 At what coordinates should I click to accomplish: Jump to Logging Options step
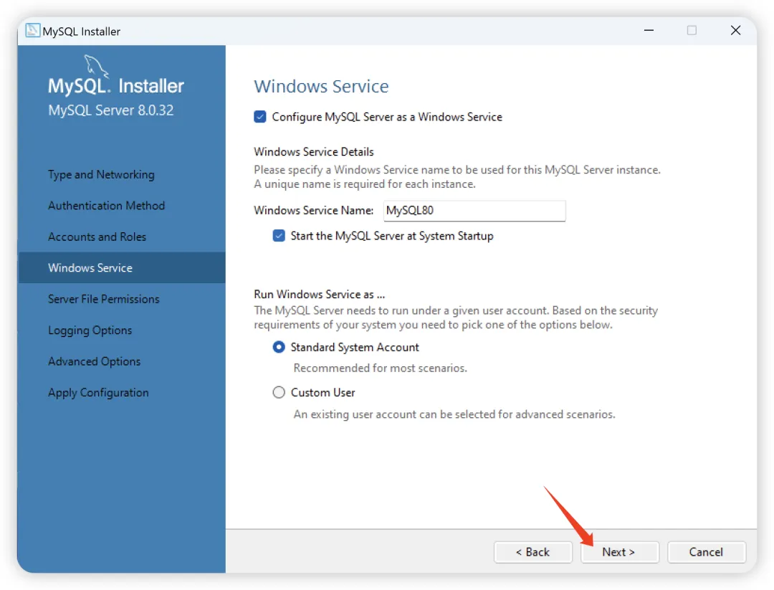[90, 330]
